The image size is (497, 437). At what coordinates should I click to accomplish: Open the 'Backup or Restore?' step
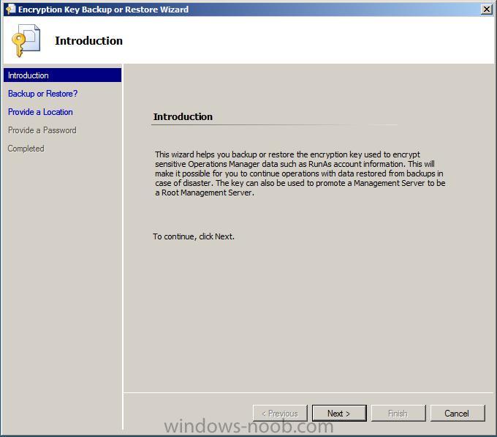[x=43, y=94]
